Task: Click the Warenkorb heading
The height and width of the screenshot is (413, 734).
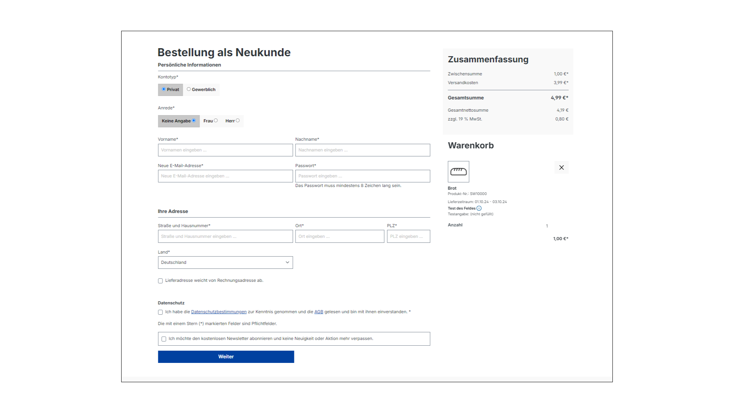Action: click(471, 146)
